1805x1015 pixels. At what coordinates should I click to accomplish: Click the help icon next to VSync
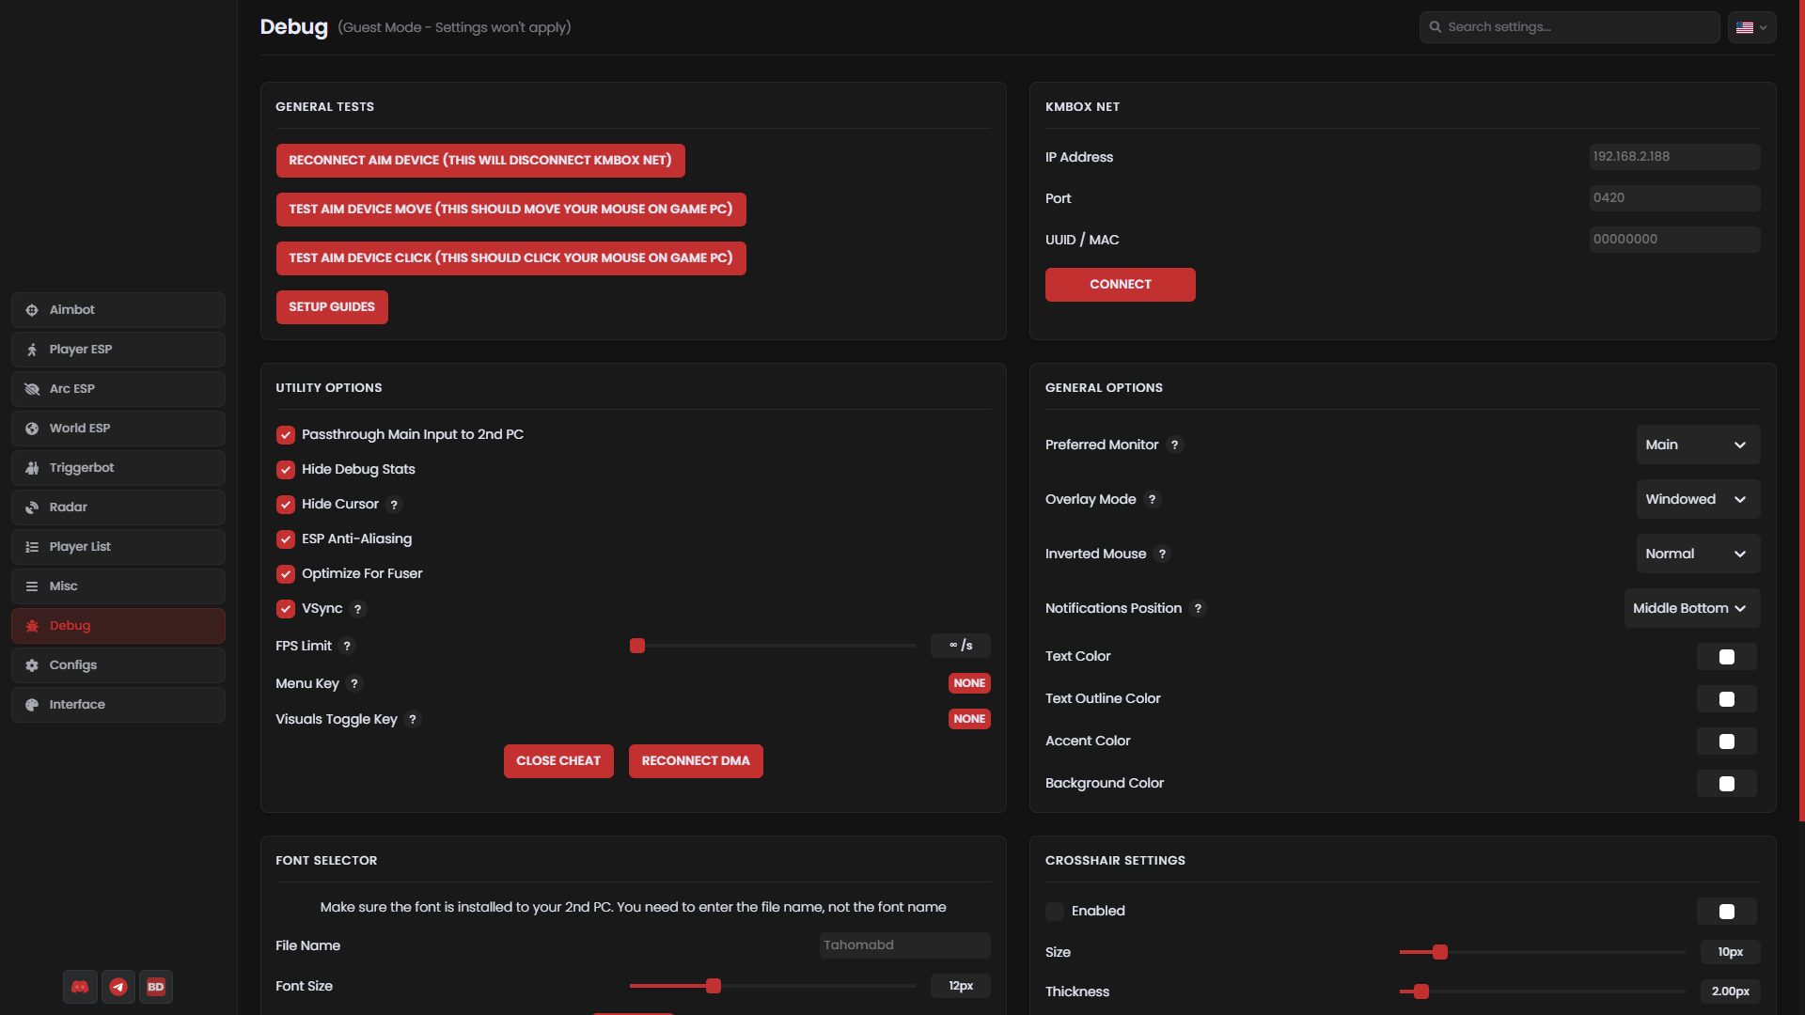click(357, 609)
